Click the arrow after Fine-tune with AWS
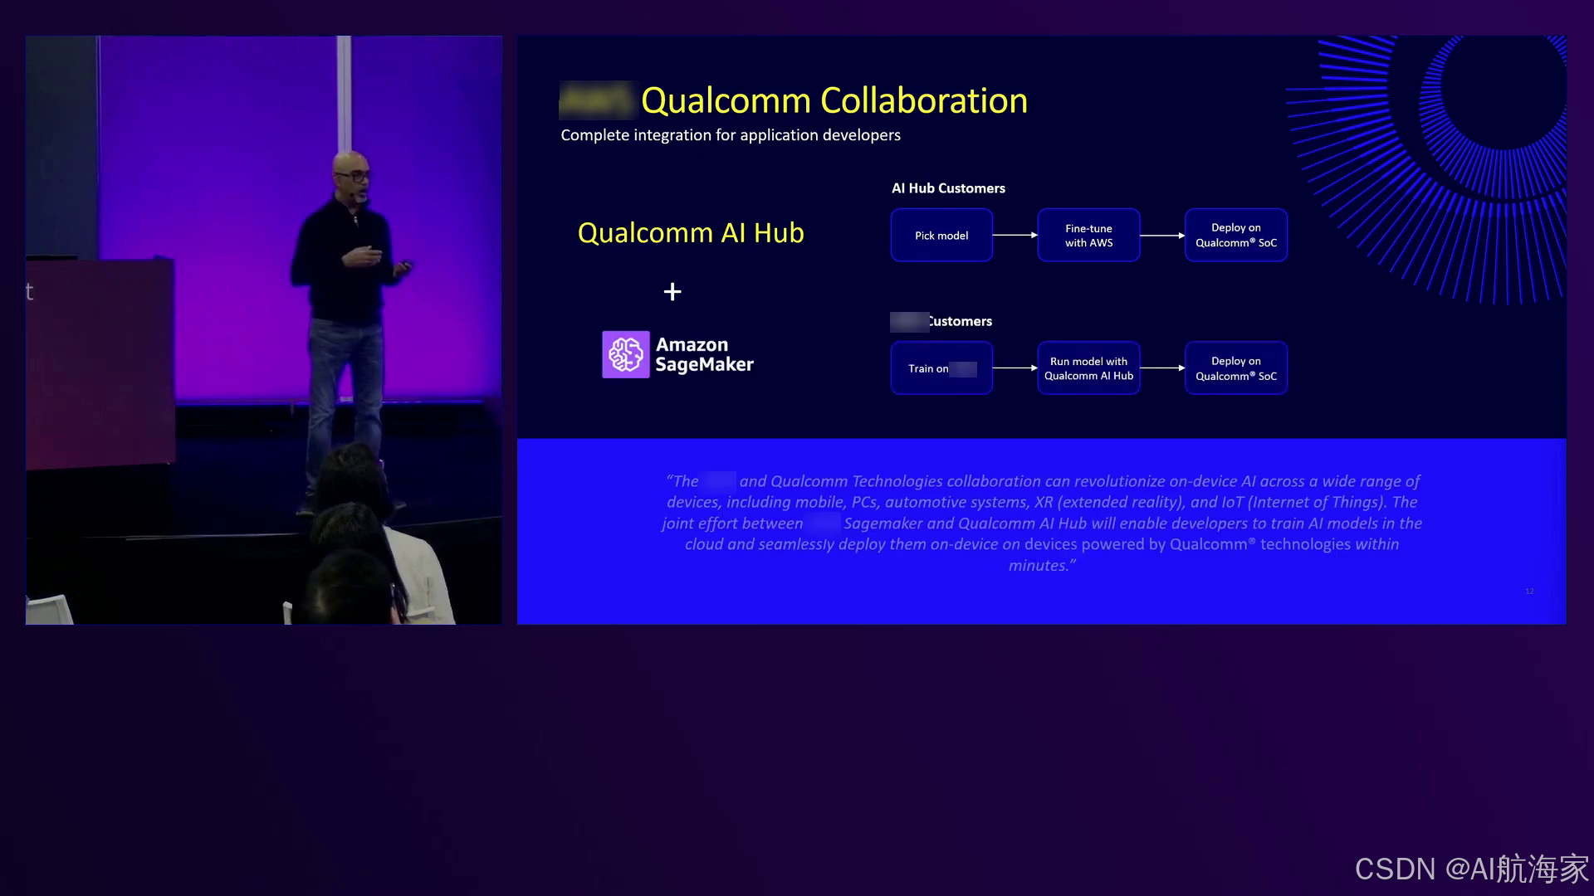Screen dimensions: 1594x896 coord(1161,236)
